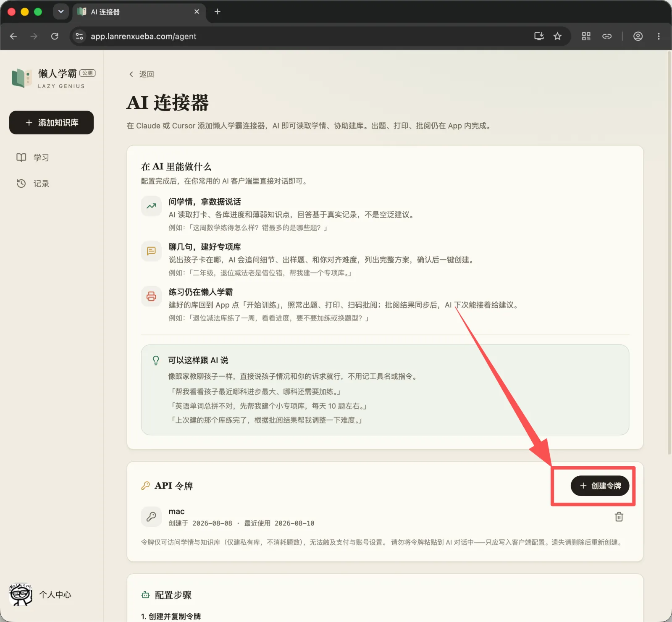The height and width of the screenshot is (622, 672).
Task: Click the 添加知识库 button
Action: coord(51,123)
